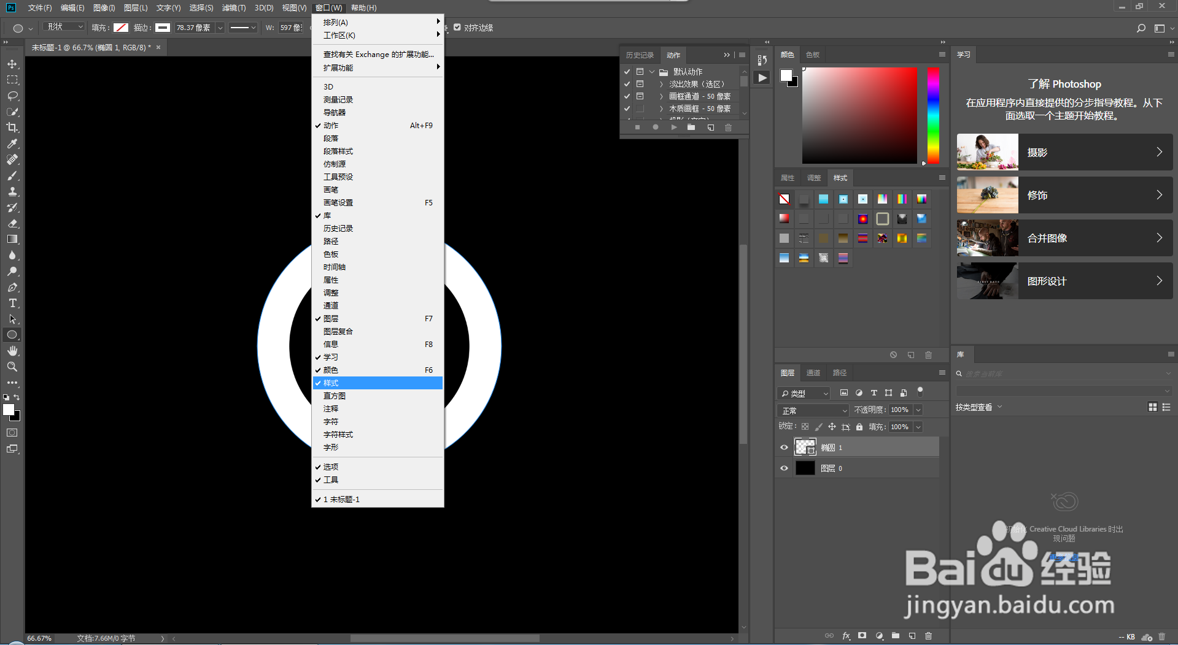Create new group folder icon in Layers panel
This screenshot has height=645, width=1178.
[x=896, y=636]
